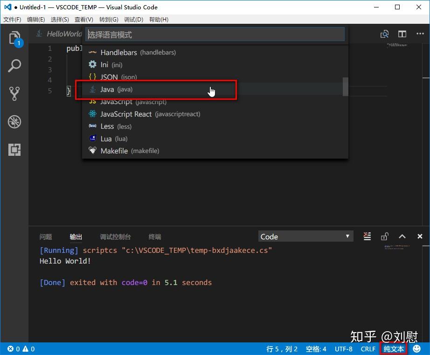Open the Extensions view in activity bar
This screenshot has height=355, width=430.
(x=14, y=150)
